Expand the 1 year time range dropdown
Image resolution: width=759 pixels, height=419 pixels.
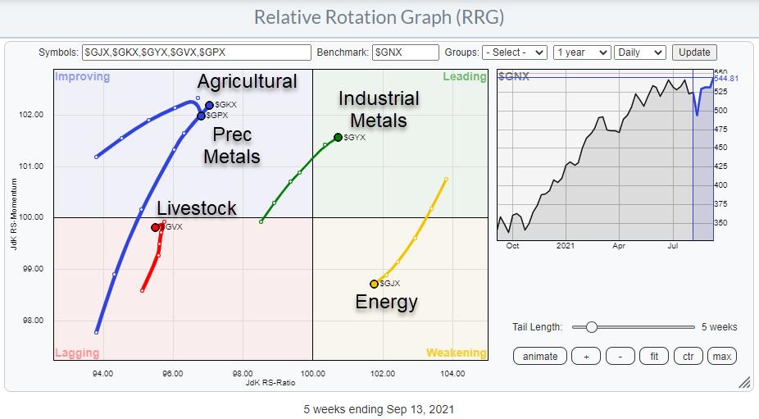coord(582,52)
